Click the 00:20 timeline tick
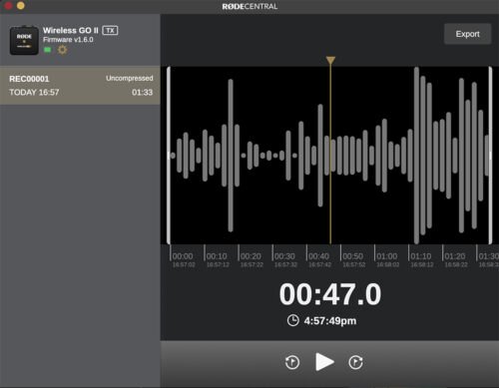 click(250, 256)
